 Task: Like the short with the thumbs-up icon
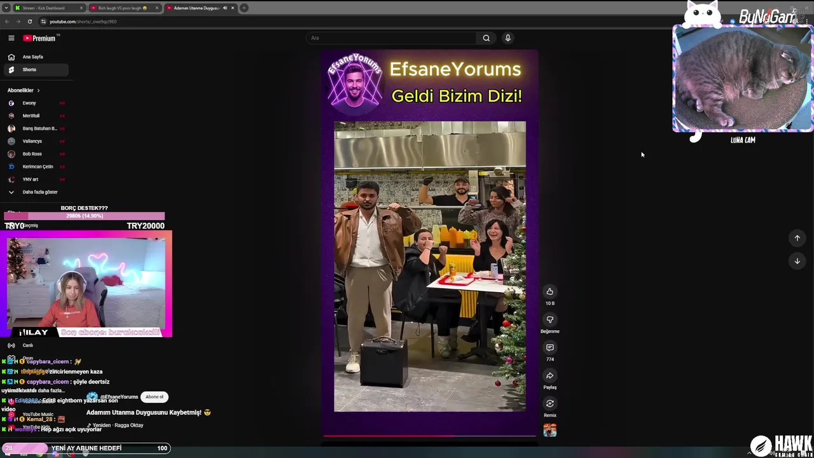[550, 291]
